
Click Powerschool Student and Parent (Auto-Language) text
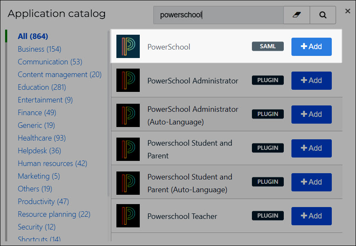tap(190, 183)
